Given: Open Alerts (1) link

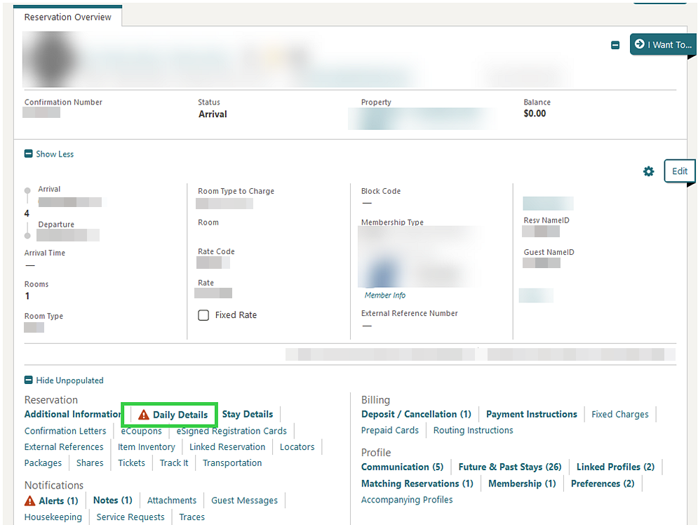Looking at the screenshot, I should click(58, 500).
